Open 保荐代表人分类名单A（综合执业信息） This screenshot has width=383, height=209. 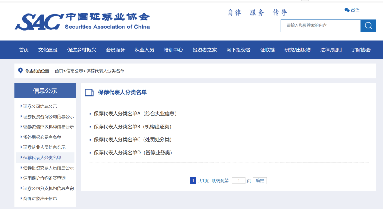pyautogui.click(x=135, y=114)
